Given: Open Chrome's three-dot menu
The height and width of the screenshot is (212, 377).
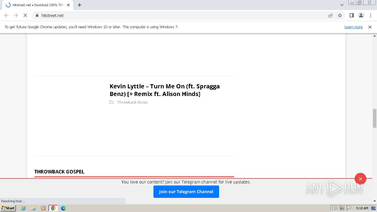Looking at the screenshot, I should coord(371,15).
